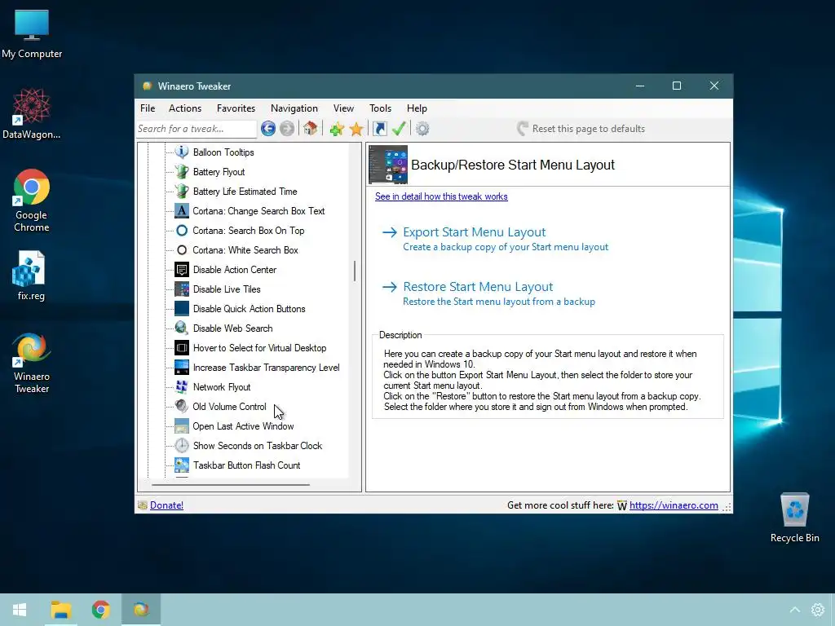Screen dimensions: 835x626
Task: Click the Open Last Active Window icon
Action: [x=182, y=425]
